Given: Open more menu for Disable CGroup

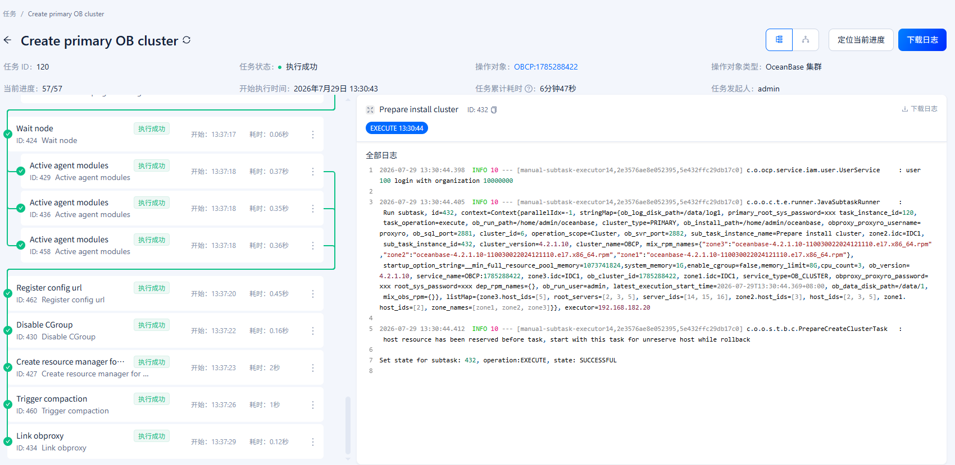Looking at the screenshot, I should [x=313, y=331].
